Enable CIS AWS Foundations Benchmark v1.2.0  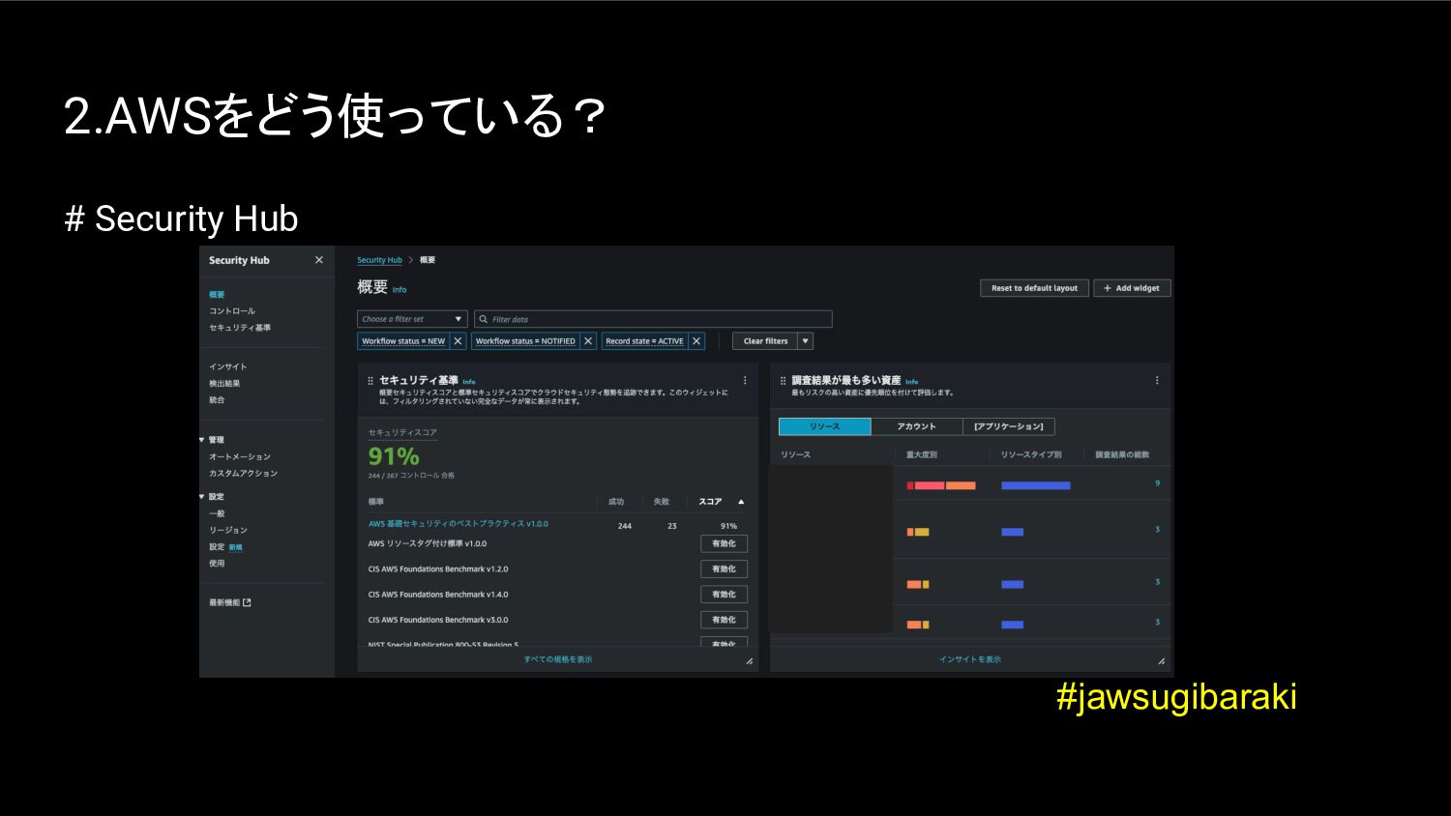tap(724, 569)
